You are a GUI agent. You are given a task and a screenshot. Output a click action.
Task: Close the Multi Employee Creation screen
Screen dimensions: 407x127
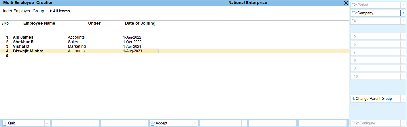click(x=346, y=3)
